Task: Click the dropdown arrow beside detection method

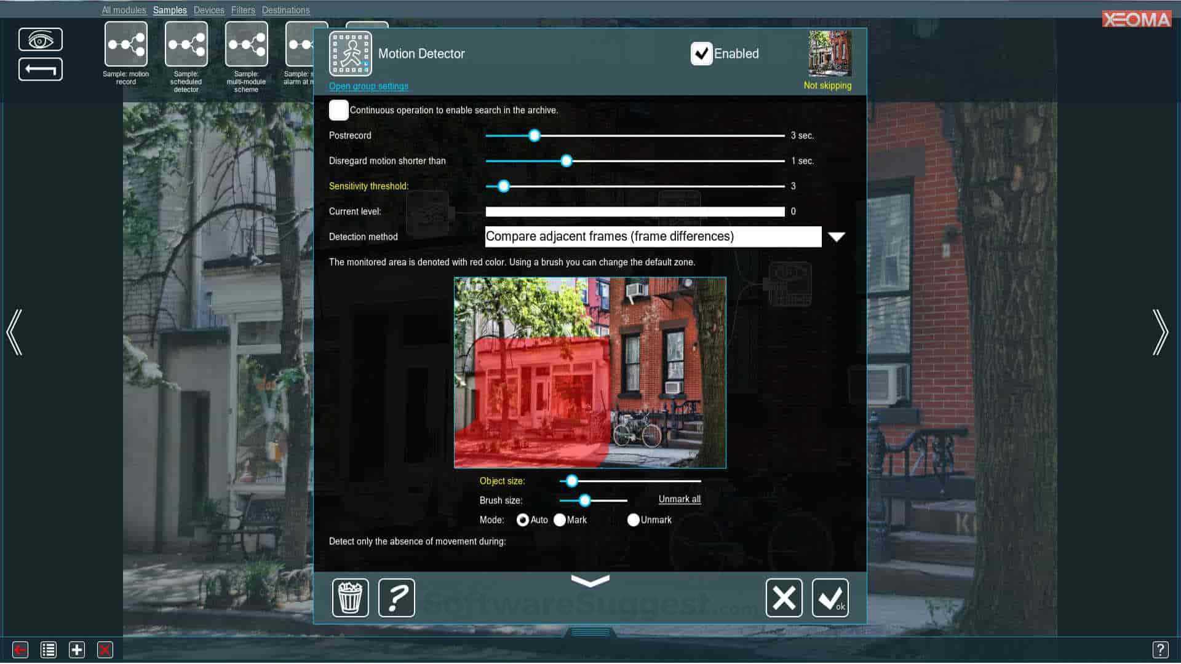Action: [x=837, y=236]
